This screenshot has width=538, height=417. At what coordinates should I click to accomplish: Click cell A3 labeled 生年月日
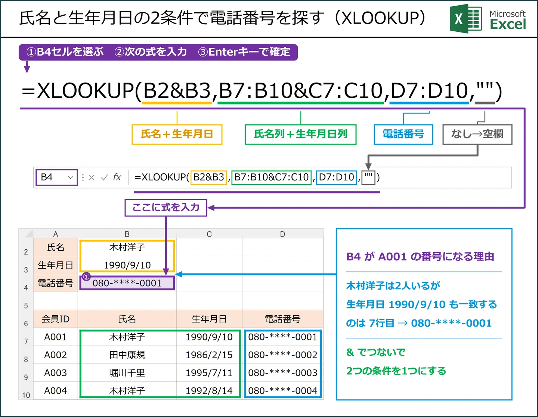(56, 265)
